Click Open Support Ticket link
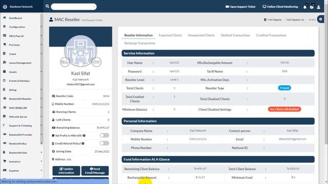328x184 pixels. coord(240,7)
